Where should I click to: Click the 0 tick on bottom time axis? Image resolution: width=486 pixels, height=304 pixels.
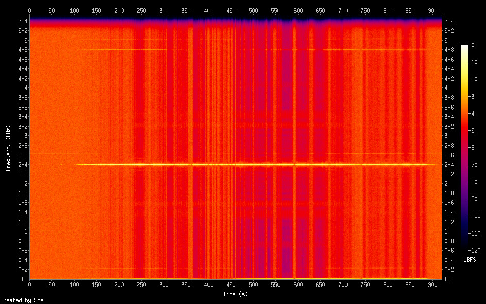29,284
